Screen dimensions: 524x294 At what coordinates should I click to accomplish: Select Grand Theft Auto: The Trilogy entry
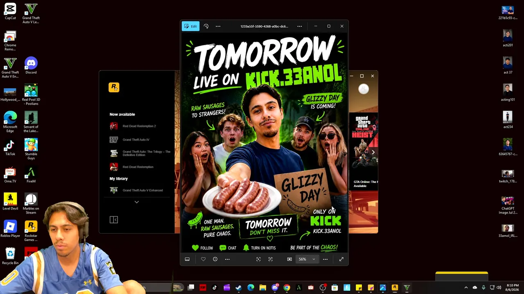[x=140, y=153]
